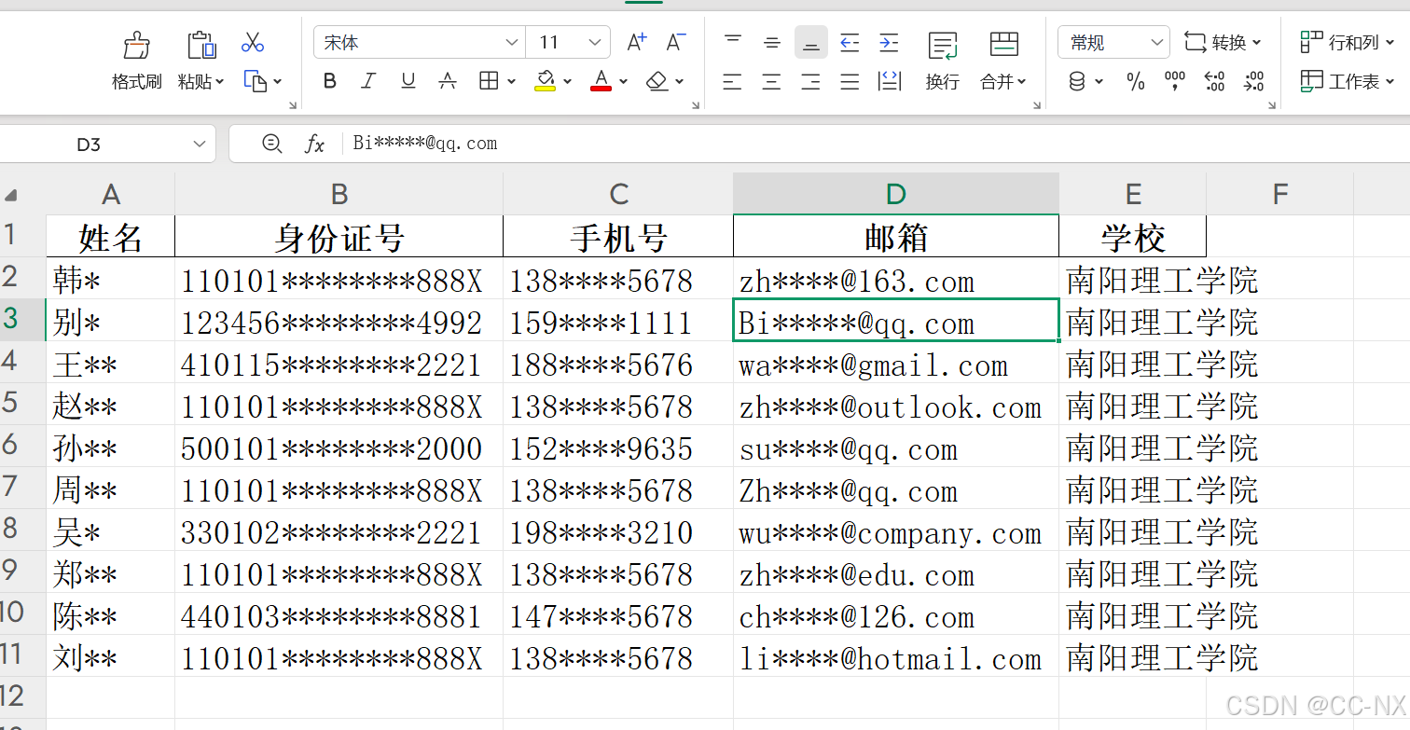Select the 身份证号 header cell
Viewport: 1410px width, 730px height.
point(339,237)
